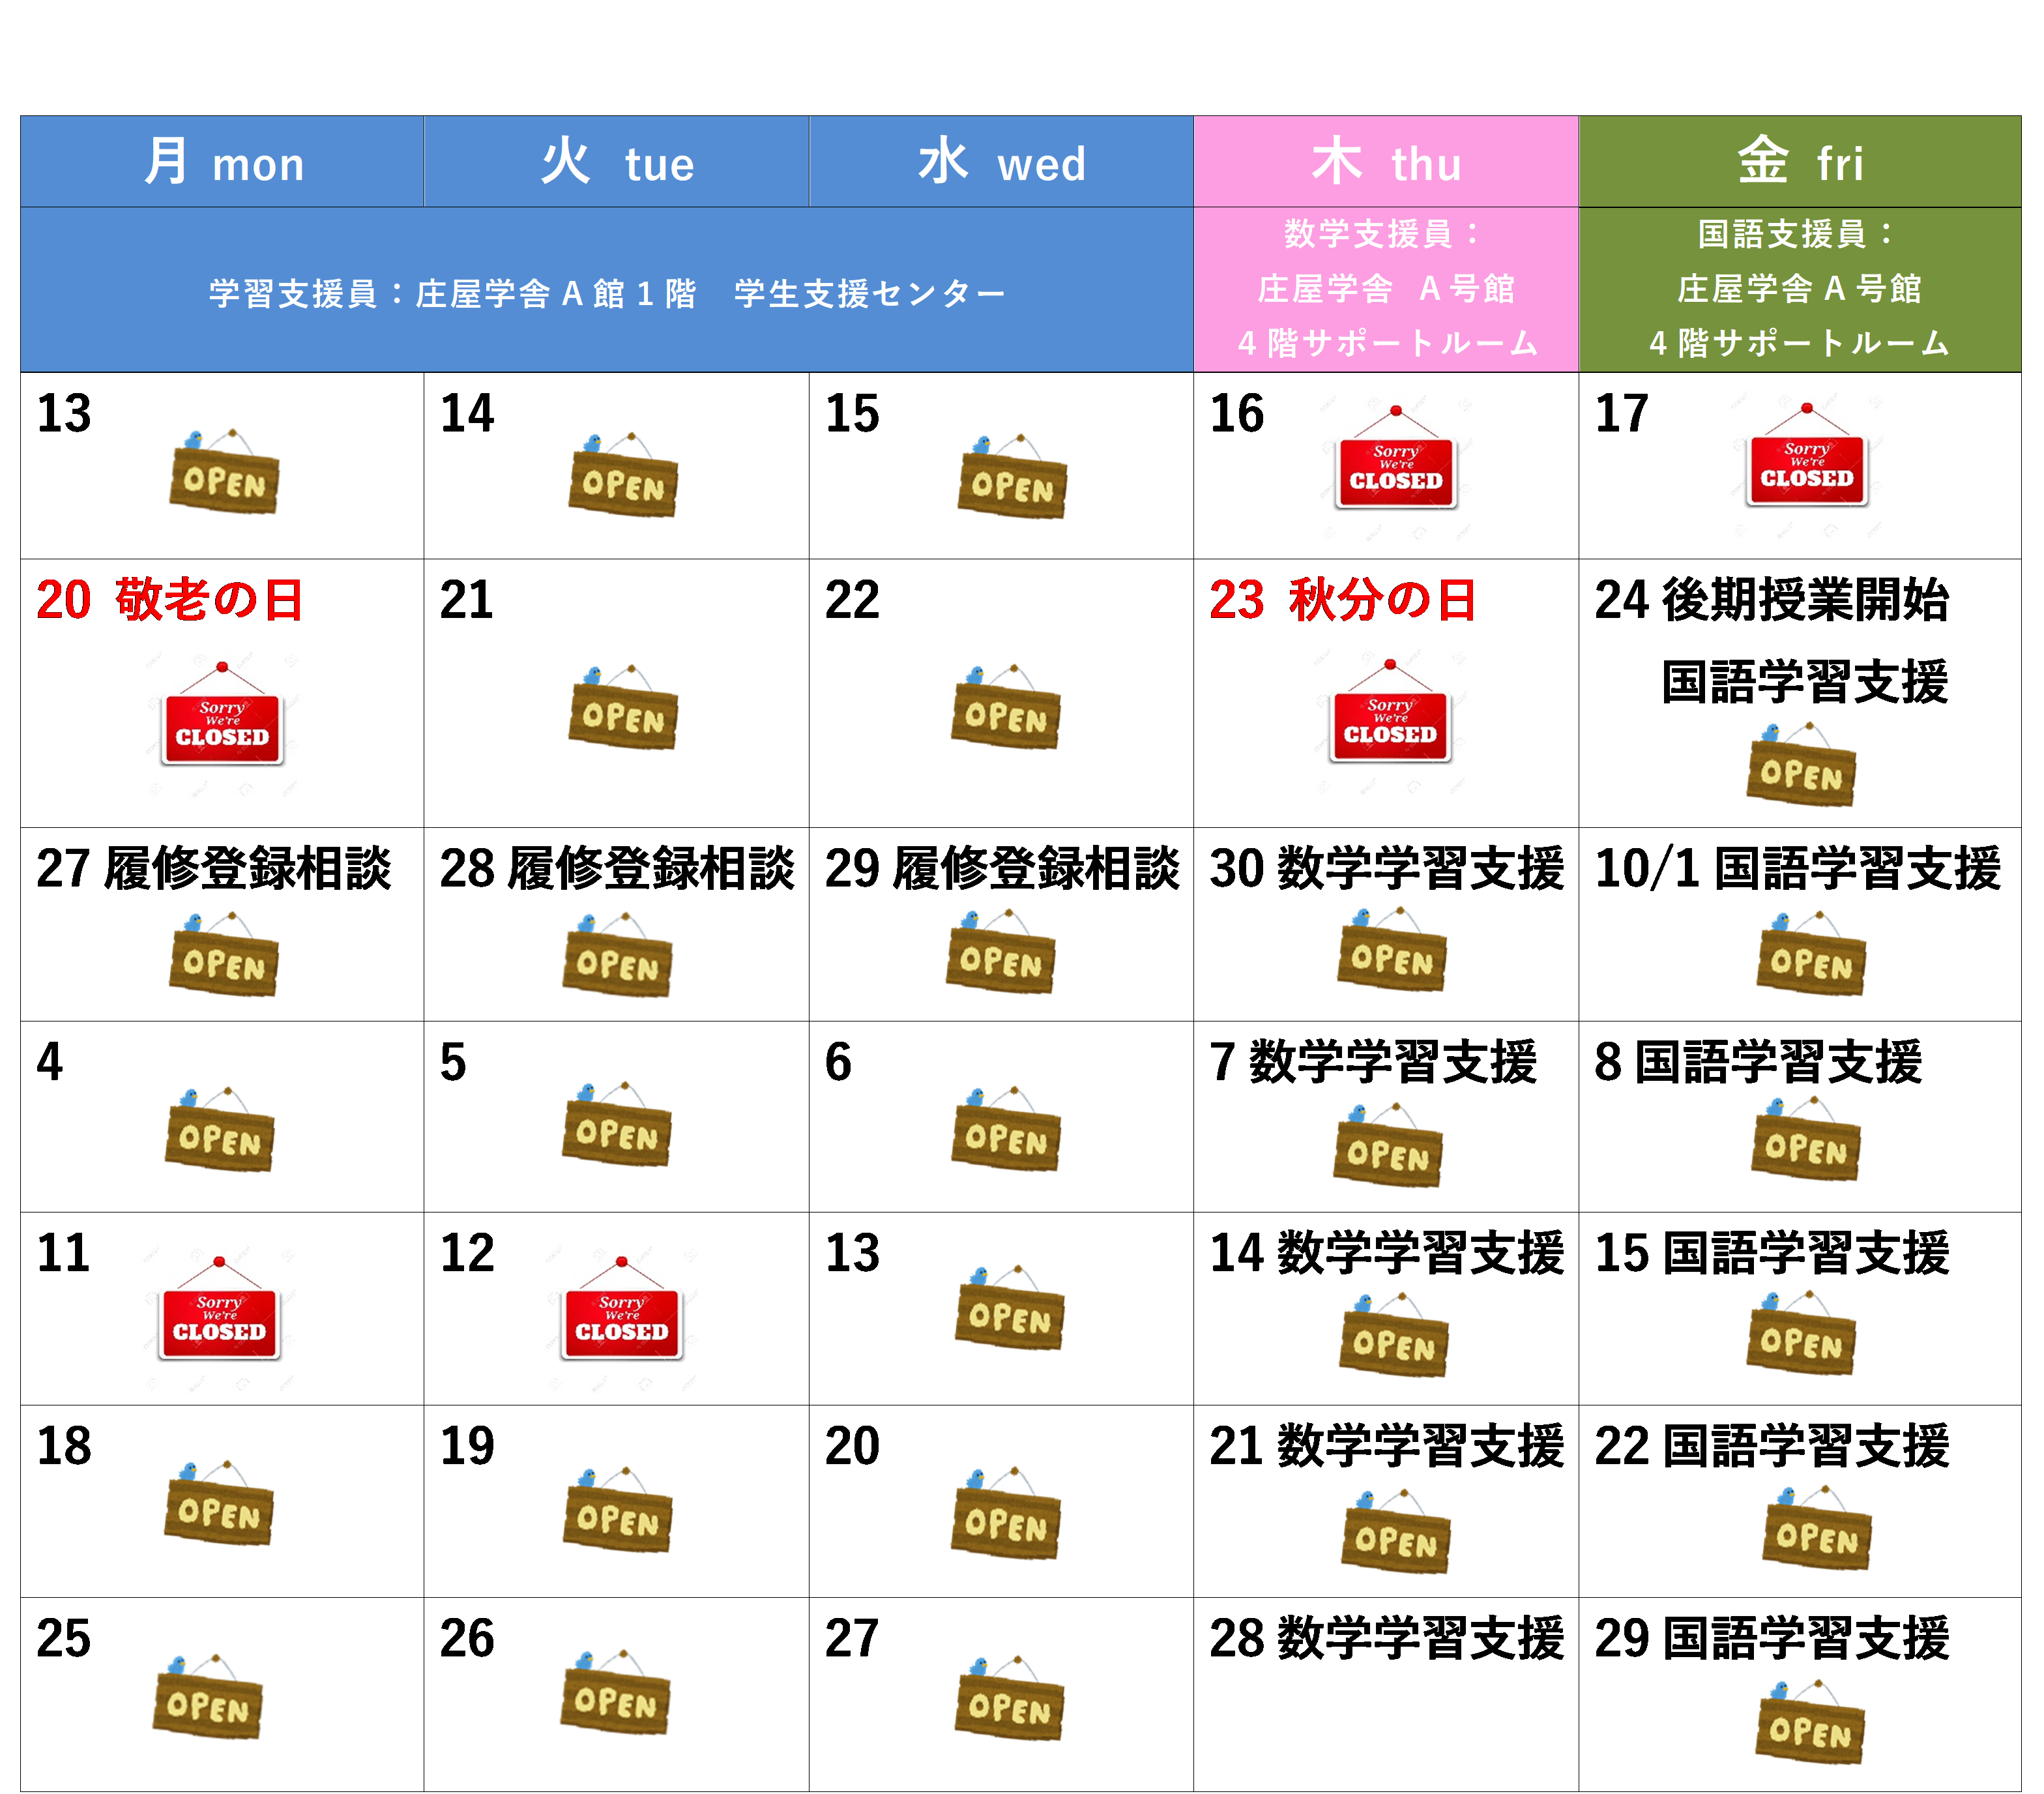Click the CLOSED sign on Monday 11
Viewport: 2044px width, 1794px height.
[219, 1309]
